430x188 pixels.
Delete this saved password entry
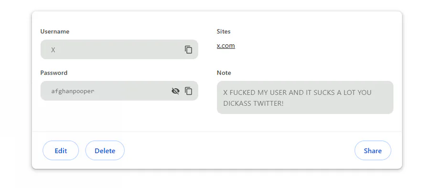pos(105,150)
